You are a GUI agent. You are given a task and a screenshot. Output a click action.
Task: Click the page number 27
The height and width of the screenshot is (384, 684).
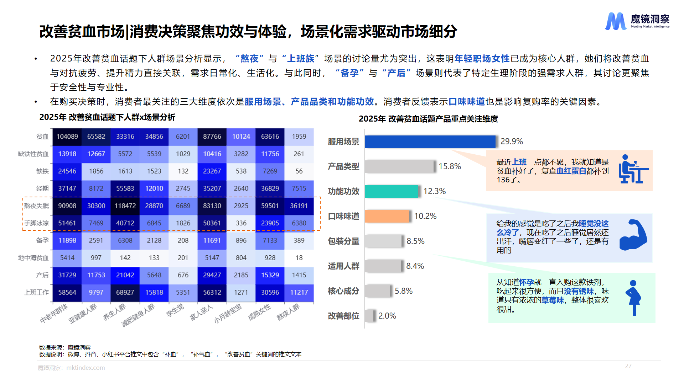click(628, 366)
